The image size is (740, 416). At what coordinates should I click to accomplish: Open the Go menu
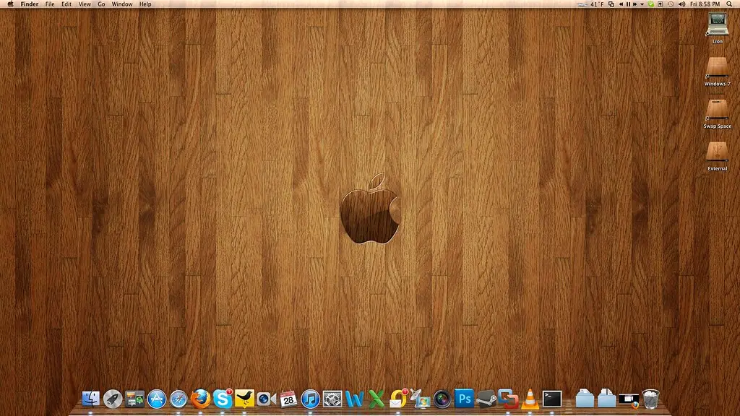pos(101,4)
